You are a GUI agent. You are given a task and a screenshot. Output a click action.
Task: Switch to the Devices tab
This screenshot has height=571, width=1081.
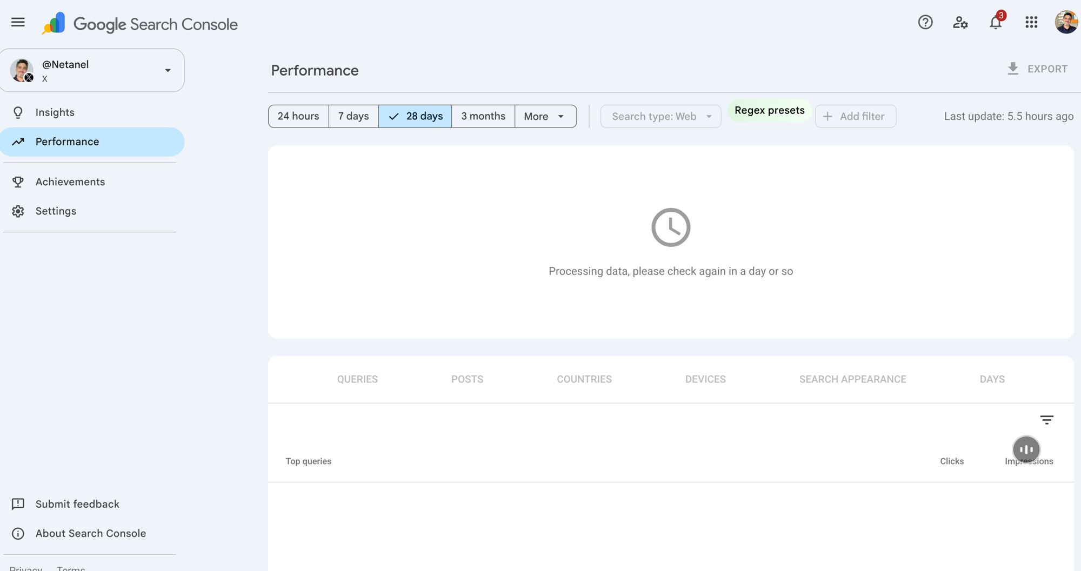pyautogui.click(x=705, y=379)
